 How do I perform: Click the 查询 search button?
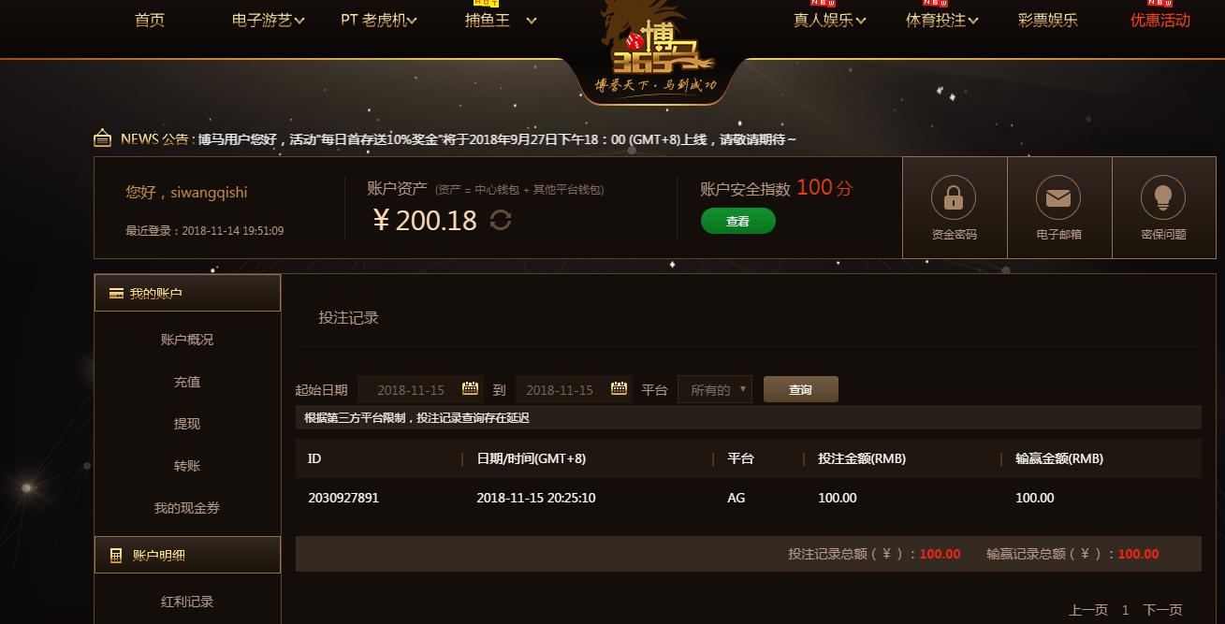(801, 389)
